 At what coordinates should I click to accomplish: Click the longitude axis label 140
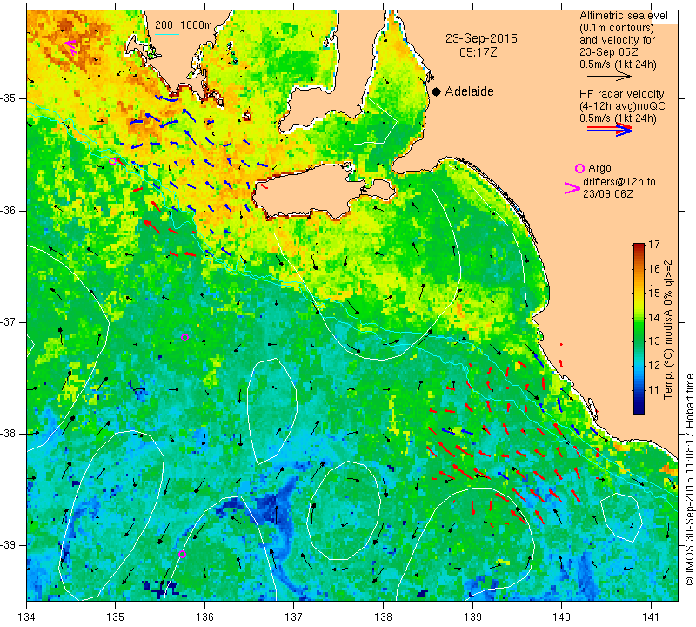pyautogui.click(x=561, y=617)
